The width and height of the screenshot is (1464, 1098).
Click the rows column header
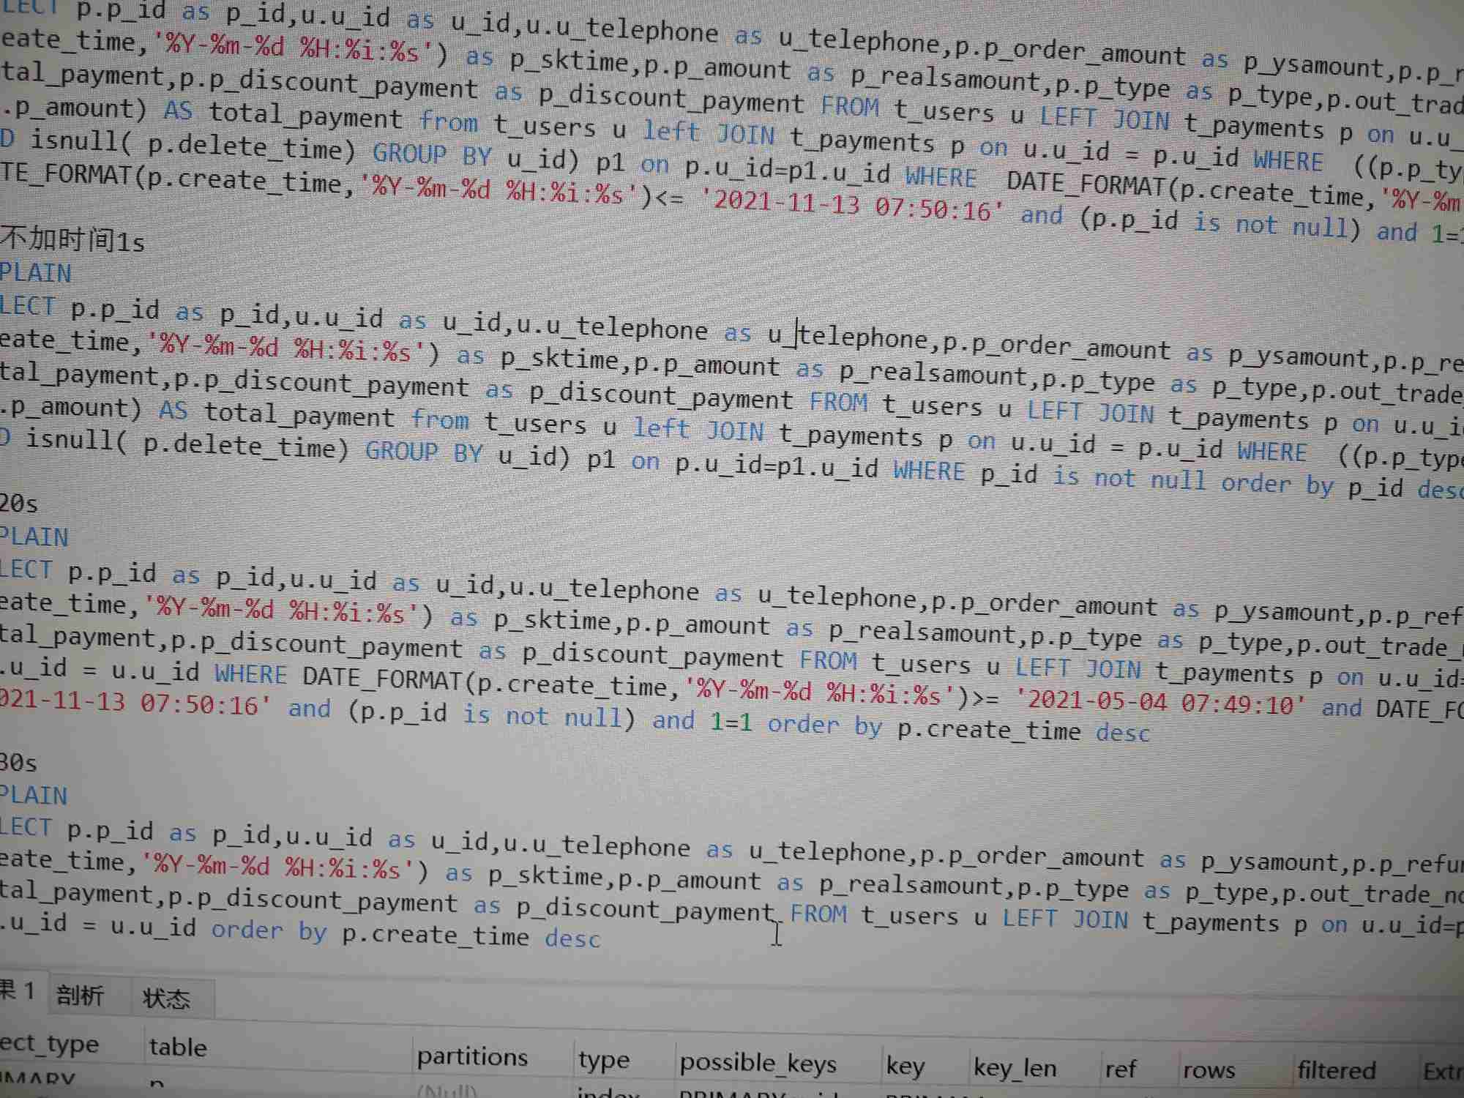point(1209,1070)
